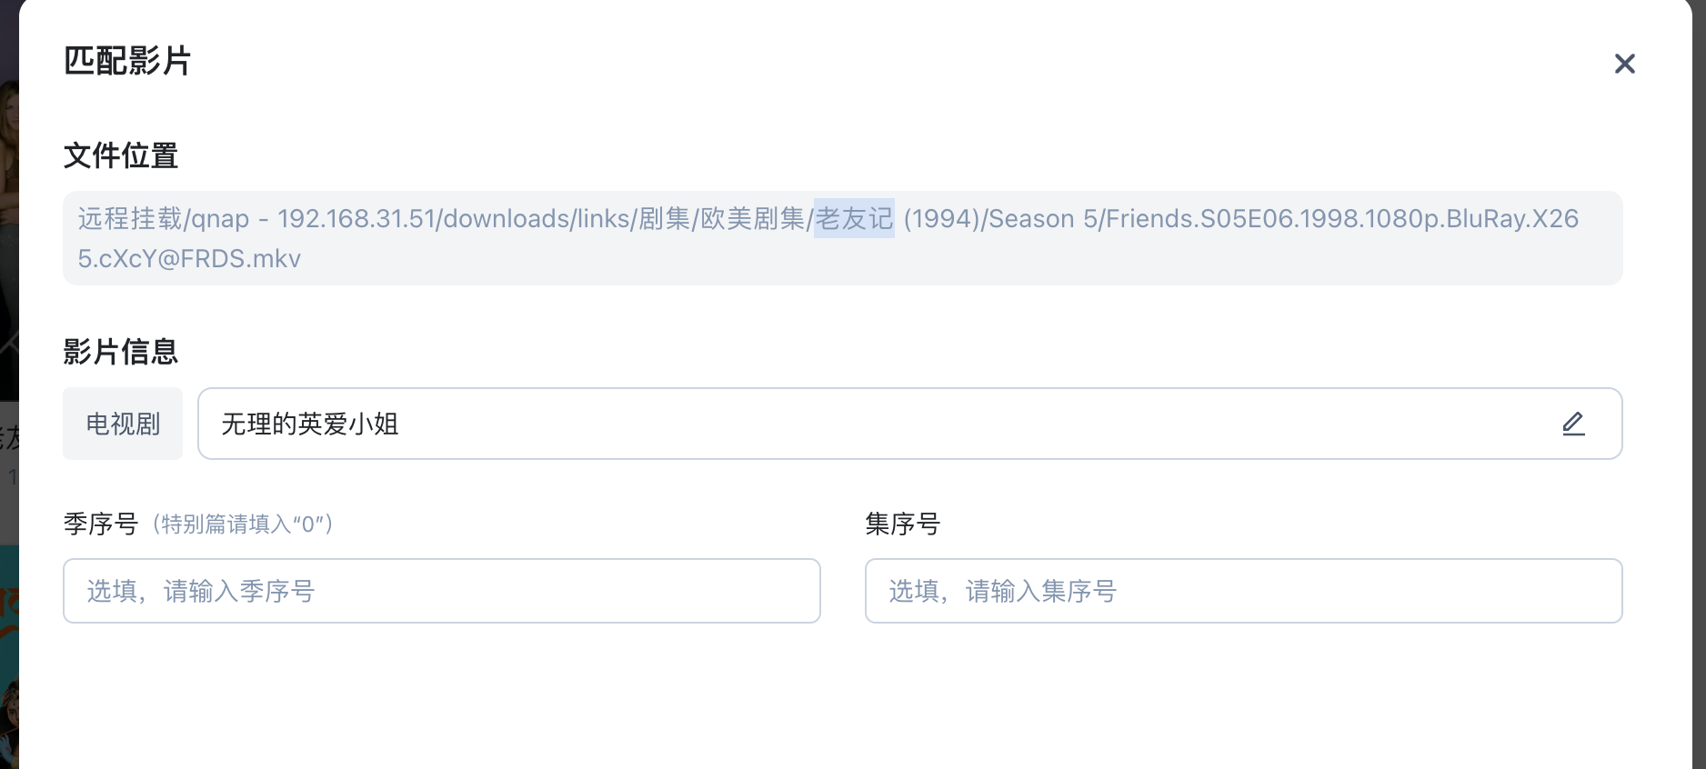This screenshot has width=1706, height=769.
Task: Focus the 集序号 episode number input
Action: [x=1243, y=591]
